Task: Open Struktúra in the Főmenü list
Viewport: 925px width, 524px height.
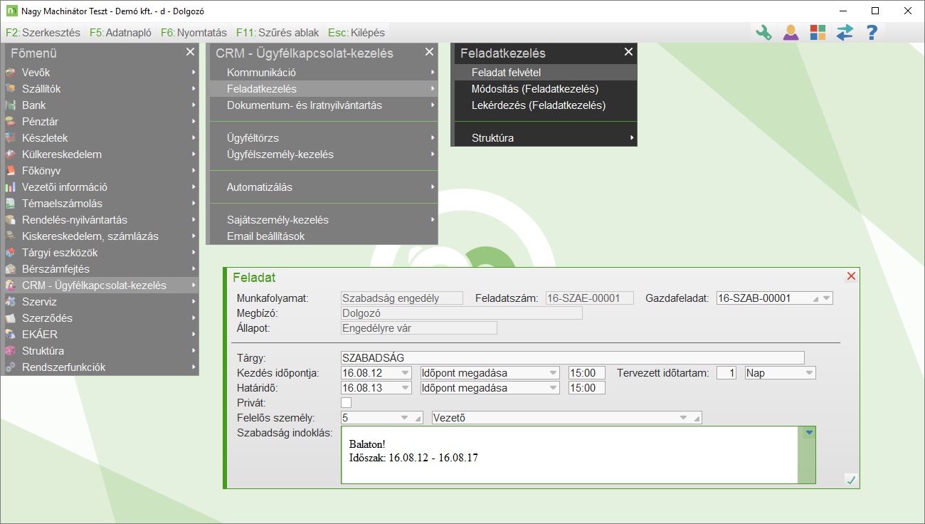Action: [x=100, y=351]
